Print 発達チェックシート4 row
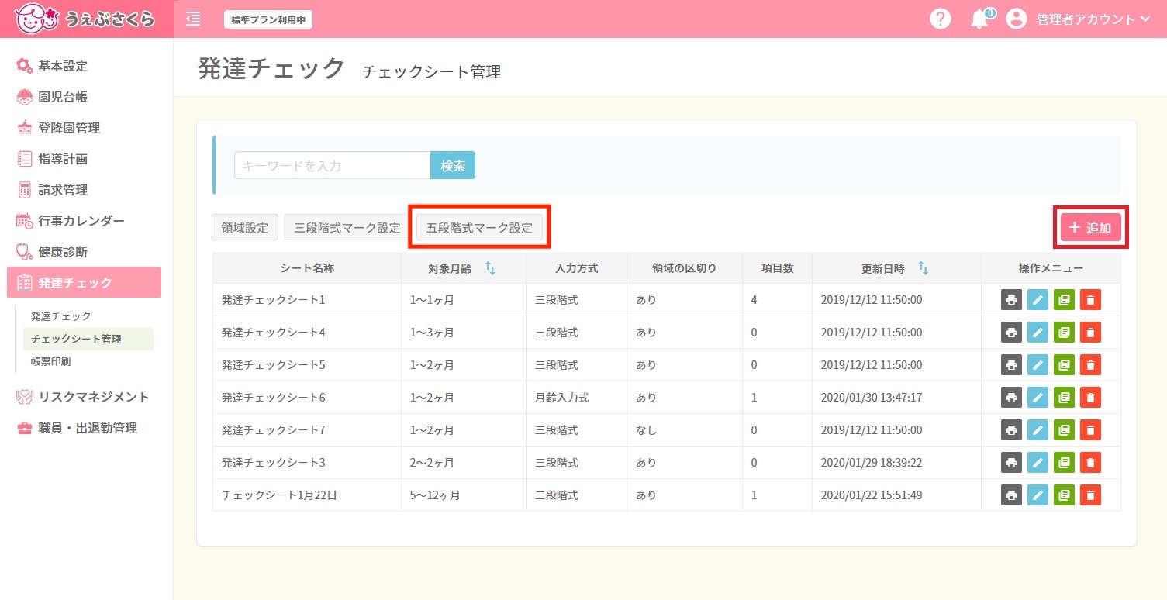 click(1011, 333)
